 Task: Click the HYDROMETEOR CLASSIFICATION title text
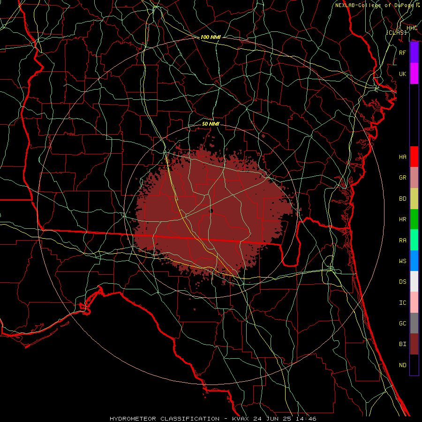pyautogui.click(x=165, y=419)
